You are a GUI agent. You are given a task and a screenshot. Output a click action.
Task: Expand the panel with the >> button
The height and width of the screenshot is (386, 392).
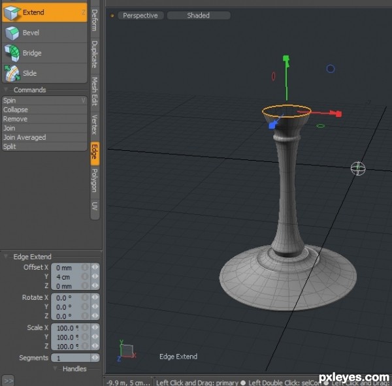[8, 381]
